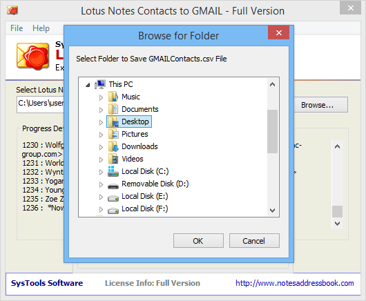Select the Local Disk (F:) label
Image resolution: width=366 pixels, height=301 pixels.
pos(145,208)
